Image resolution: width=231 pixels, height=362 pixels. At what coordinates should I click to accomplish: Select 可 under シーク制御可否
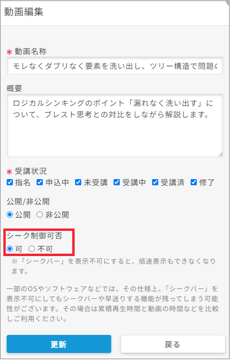click(10, 248)
